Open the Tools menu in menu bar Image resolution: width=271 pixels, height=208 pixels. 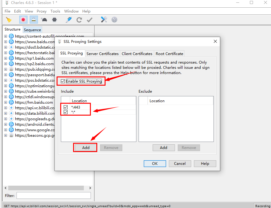(55, 11)
